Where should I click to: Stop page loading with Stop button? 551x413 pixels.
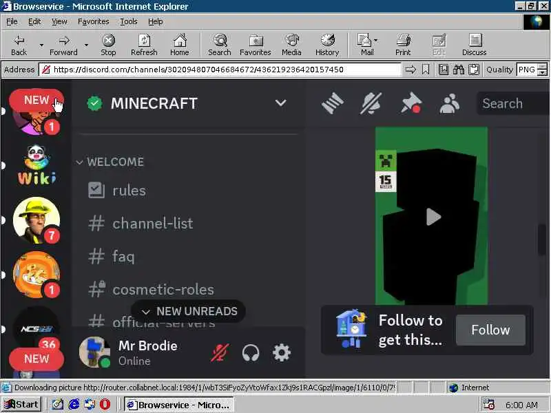click(x=108, y=45)
